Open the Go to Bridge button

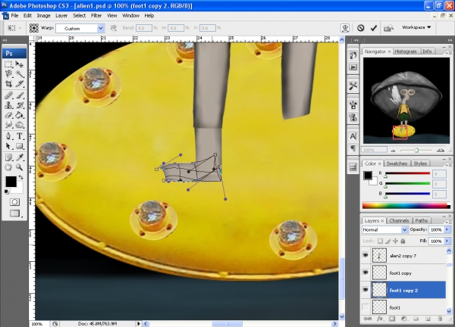[388, 28]
